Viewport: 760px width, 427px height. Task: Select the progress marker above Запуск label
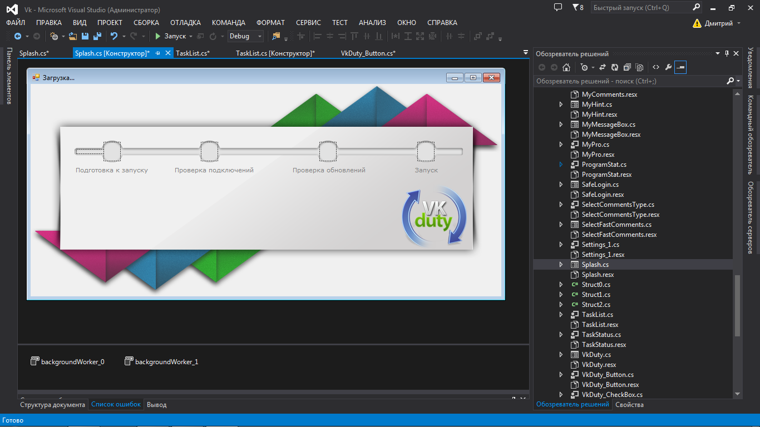[x=426, y=151]
